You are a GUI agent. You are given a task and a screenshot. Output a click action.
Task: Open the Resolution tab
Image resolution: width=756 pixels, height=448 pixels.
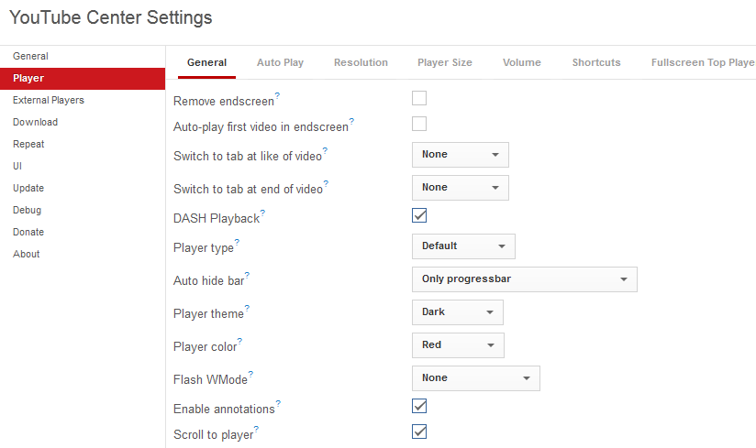coord(361,62)
